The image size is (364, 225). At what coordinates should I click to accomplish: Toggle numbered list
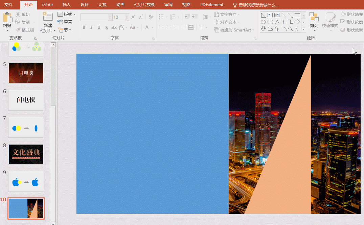click(x=173, y=17)
